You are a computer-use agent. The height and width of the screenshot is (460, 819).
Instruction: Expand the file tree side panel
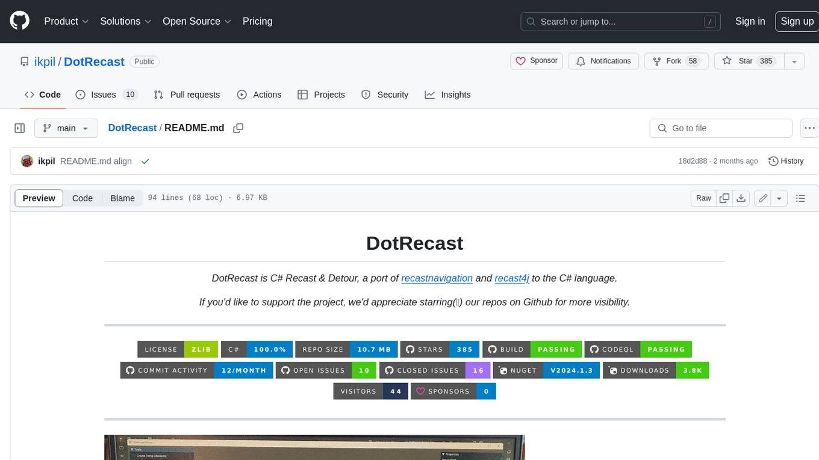click(x=20, y=128)
